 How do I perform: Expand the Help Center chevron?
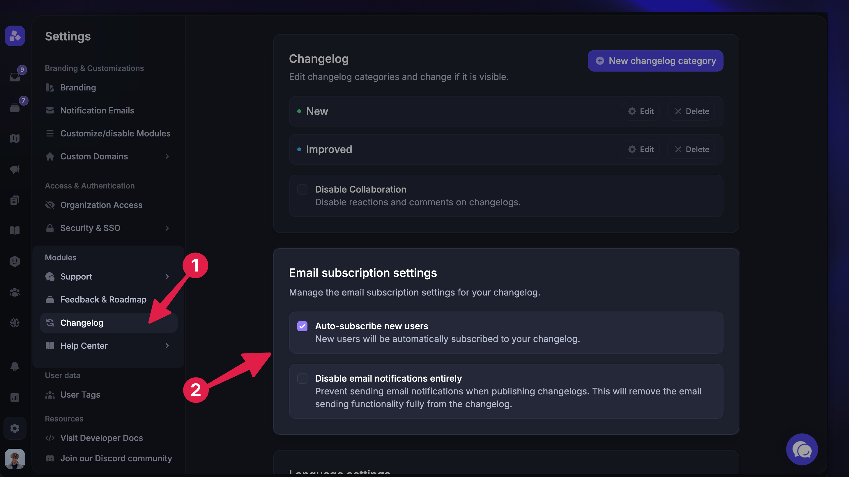point(167,346)
